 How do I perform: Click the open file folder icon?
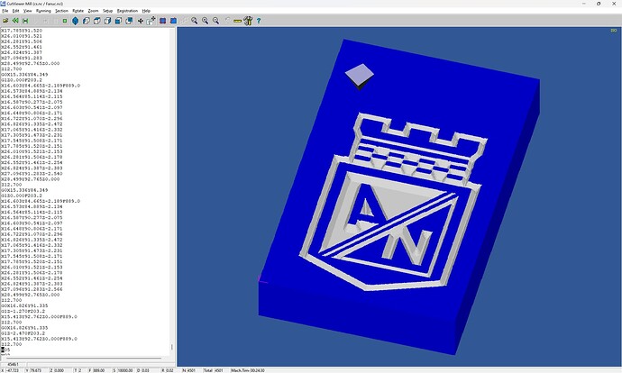pos(5,21)
